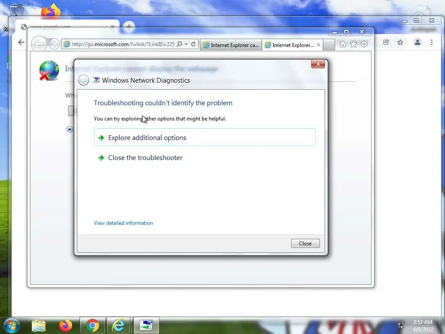The width and height of the screenshot is (445, 334).
Task: Click network status tray icon
Action: pos(401,325)
